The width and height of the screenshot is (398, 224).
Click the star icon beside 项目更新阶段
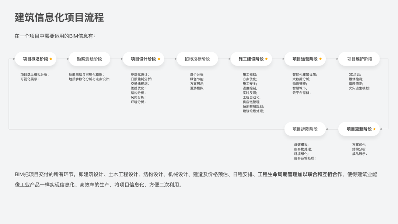(374, 129)
